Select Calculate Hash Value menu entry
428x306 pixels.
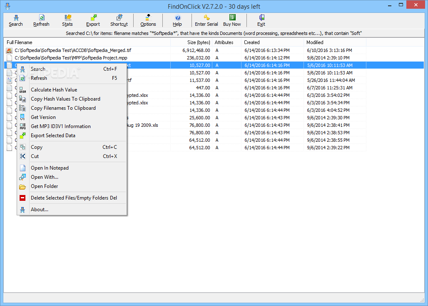tap(72, 90)
